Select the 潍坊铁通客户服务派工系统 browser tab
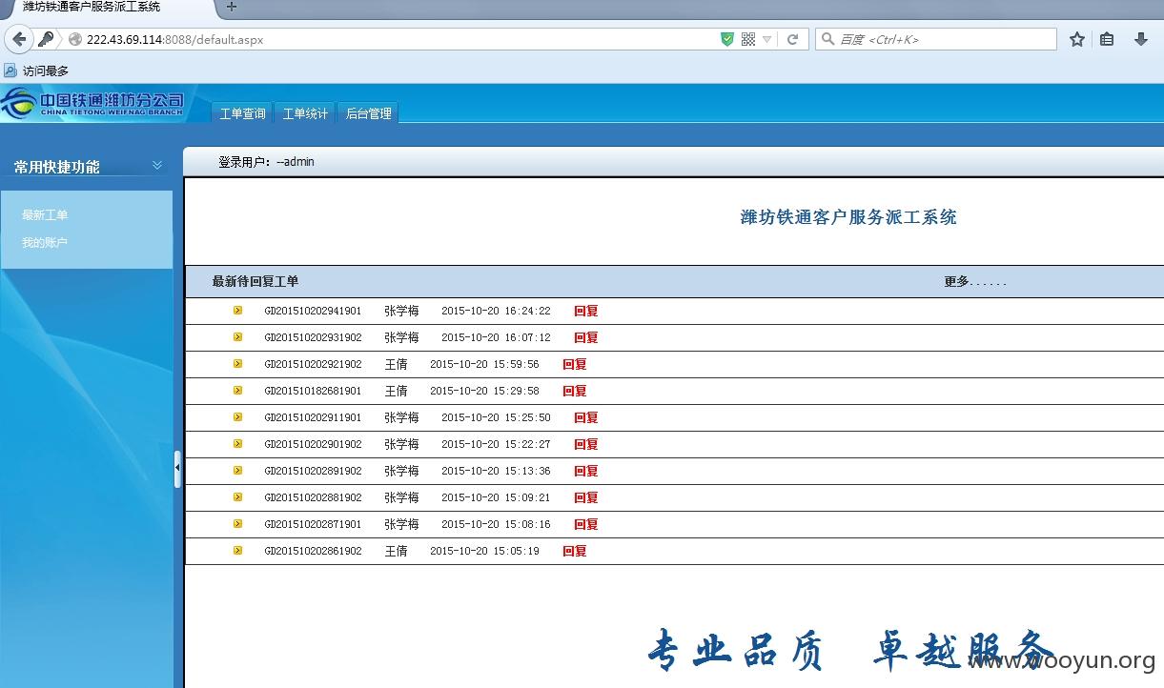Viewport: 1164px width, 688px height. click(105, 8)
